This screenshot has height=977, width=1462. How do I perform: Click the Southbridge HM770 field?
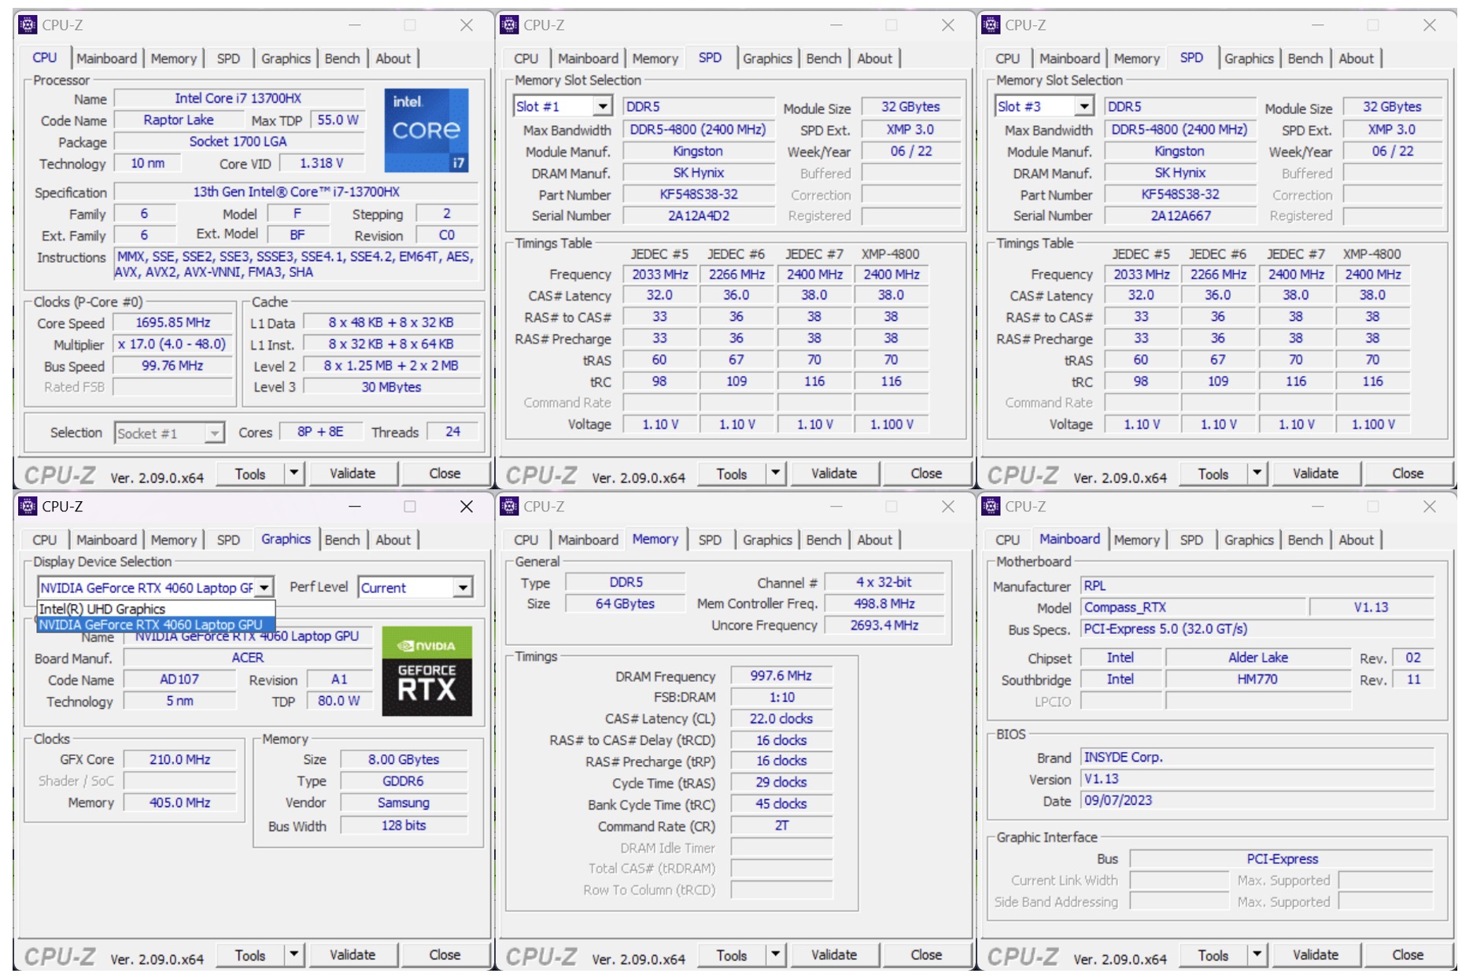[1257, 679]
